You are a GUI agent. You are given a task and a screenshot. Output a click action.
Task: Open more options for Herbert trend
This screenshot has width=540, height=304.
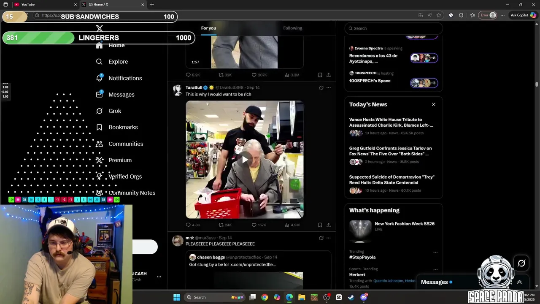click(435, 270)
